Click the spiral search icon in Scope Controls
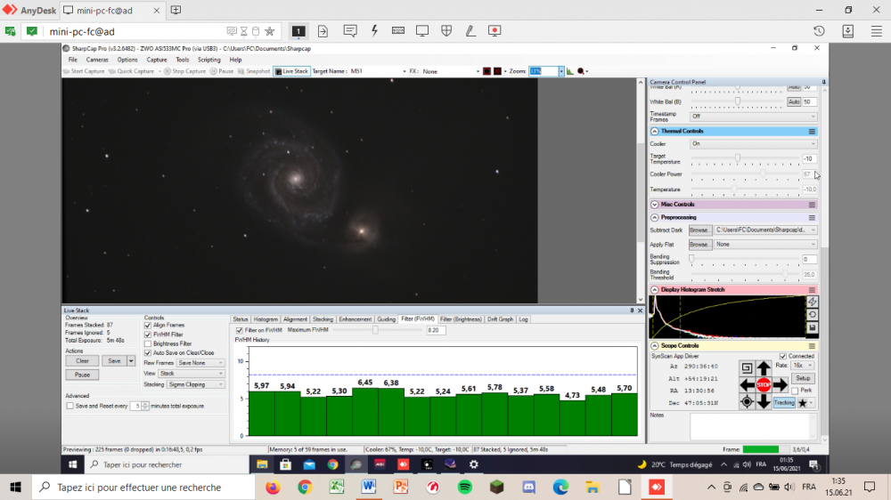 747,367
